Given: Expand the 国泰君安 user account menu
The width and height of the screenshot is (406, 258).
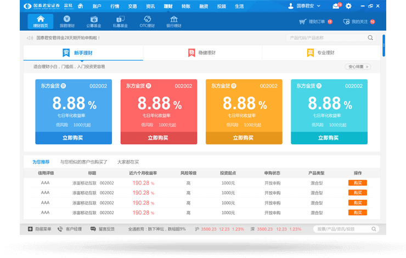Looking at the screenshot, I should [307, 6].
